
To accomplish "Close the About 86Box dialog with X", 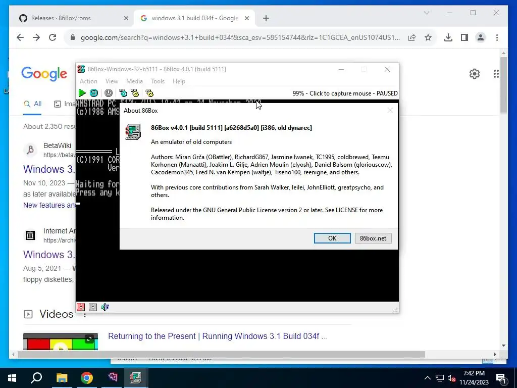I will [390, 110].
